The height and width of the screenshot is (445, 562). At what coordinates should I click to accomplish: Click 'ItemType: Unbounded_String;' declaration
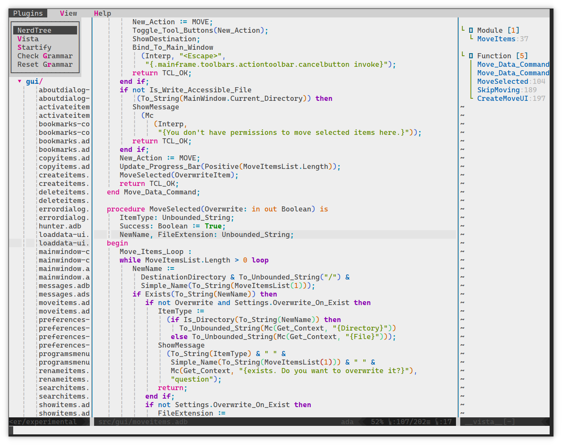tap(177, 217)
